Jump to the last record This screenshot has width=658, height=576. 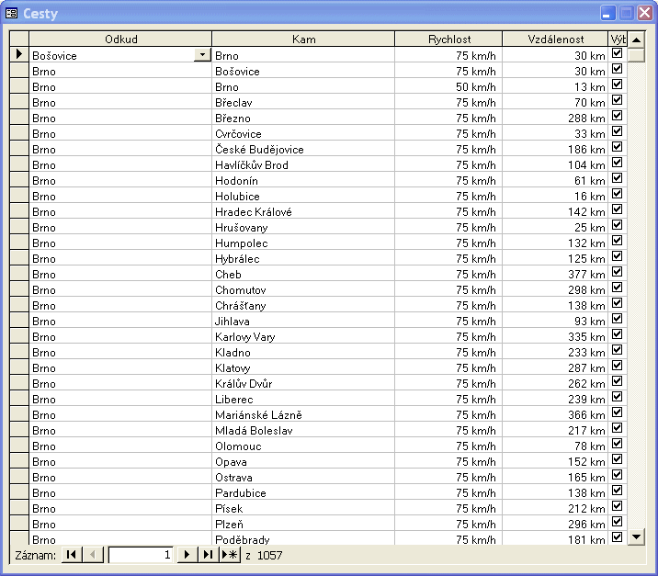208,555
